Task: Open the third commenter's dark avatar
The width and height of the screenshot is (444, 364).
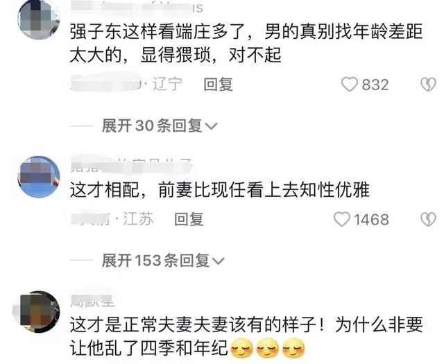Action: pos(39,311)
